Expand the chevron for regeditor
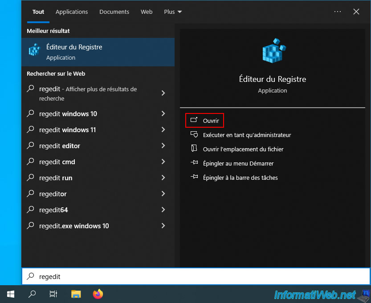Image resolution: width=371 pixels, height=303 pixels. [163, 194]
